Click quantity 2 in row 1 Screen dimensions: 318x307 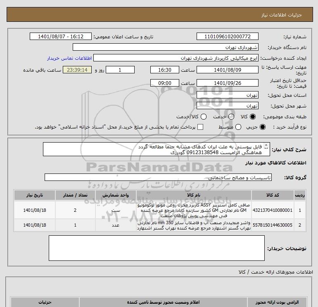[75, 210]
